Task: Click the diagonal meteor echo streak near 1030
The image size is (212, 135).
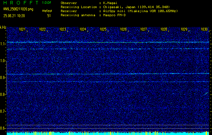Action: click(206, 93)
